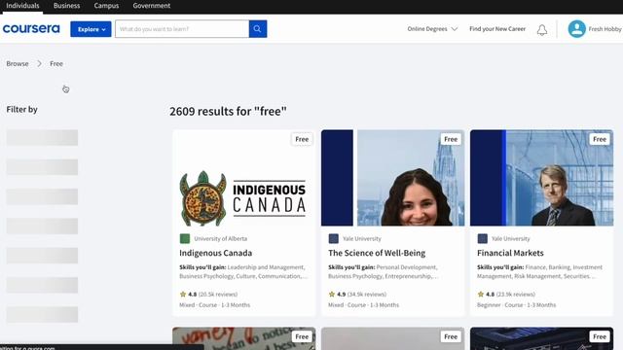This screenshot has width=623, height=350.
Task: Click star rating icon on Financial Markets
Action: coord(480,294)
